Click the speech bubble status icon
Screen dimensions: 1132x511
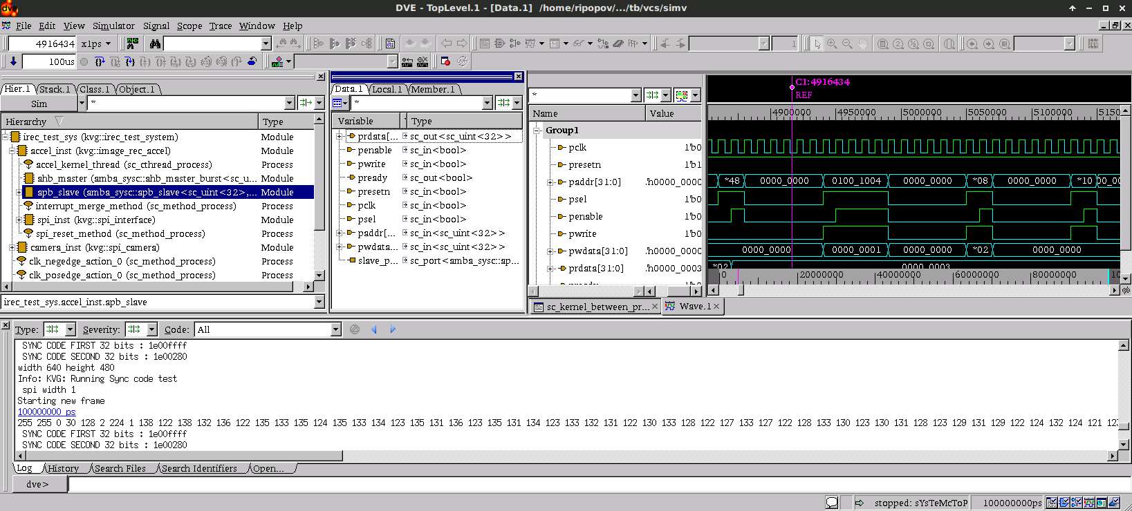coord(832,503)
